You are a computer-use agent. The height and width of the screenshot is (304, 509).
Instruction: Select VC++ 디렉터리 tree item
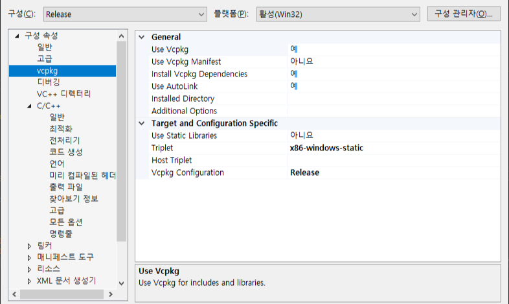tap(63, 94)
